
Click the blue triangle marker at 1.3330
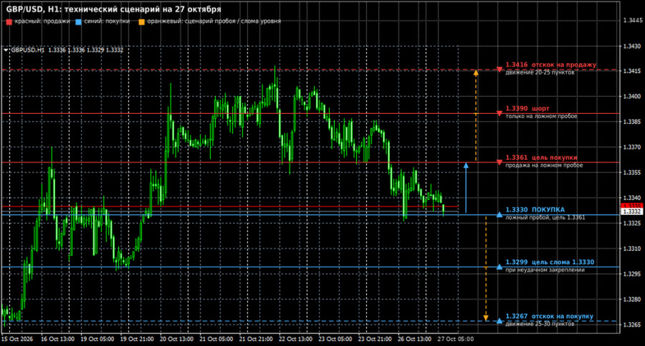coord(499,215)
